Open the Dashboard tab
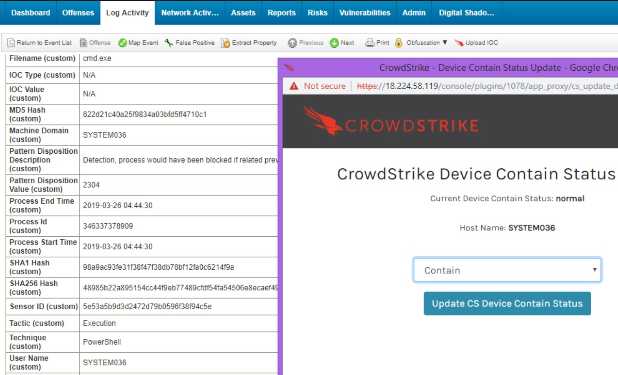 [31, 13]
